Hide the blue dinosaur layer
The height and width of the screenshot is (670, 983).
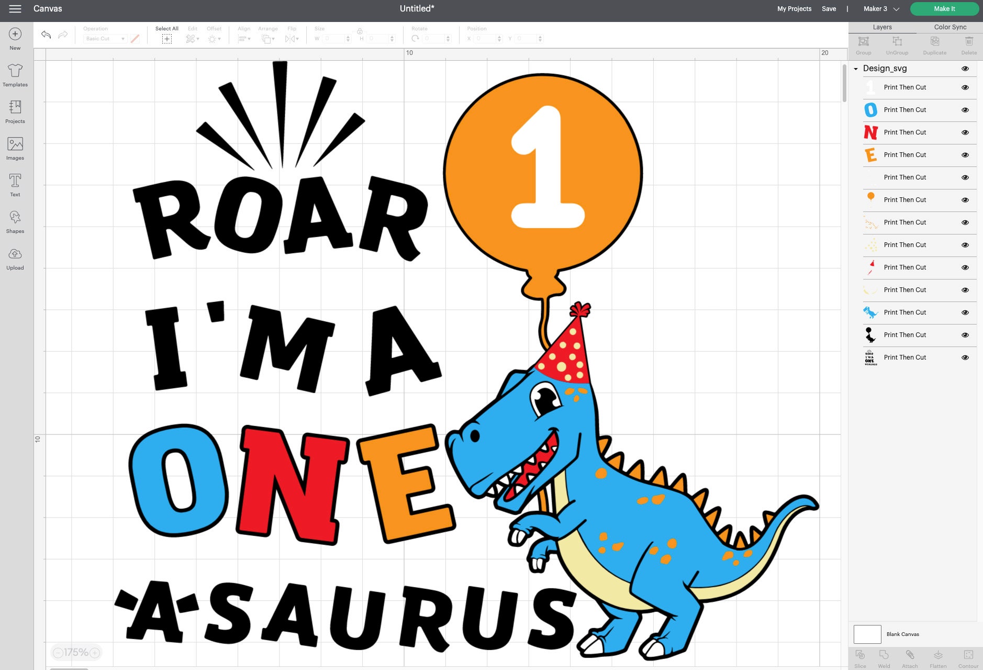(965, 312)
